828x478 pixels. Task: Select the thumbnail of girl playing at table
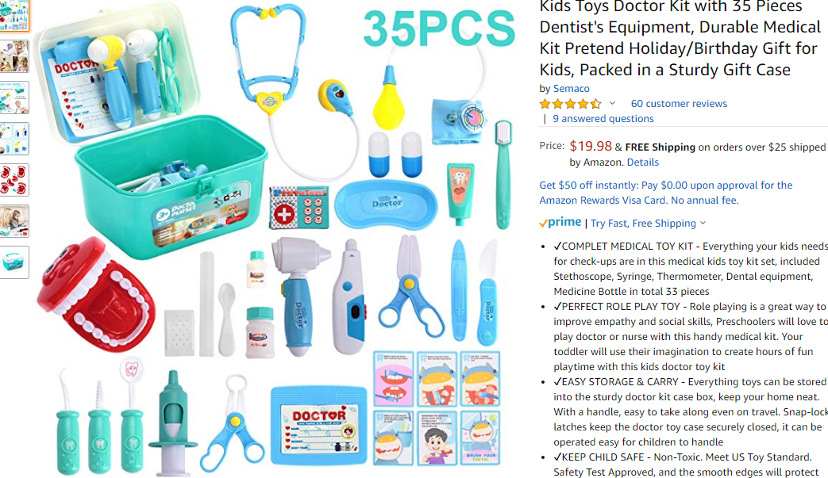(14, 221)
